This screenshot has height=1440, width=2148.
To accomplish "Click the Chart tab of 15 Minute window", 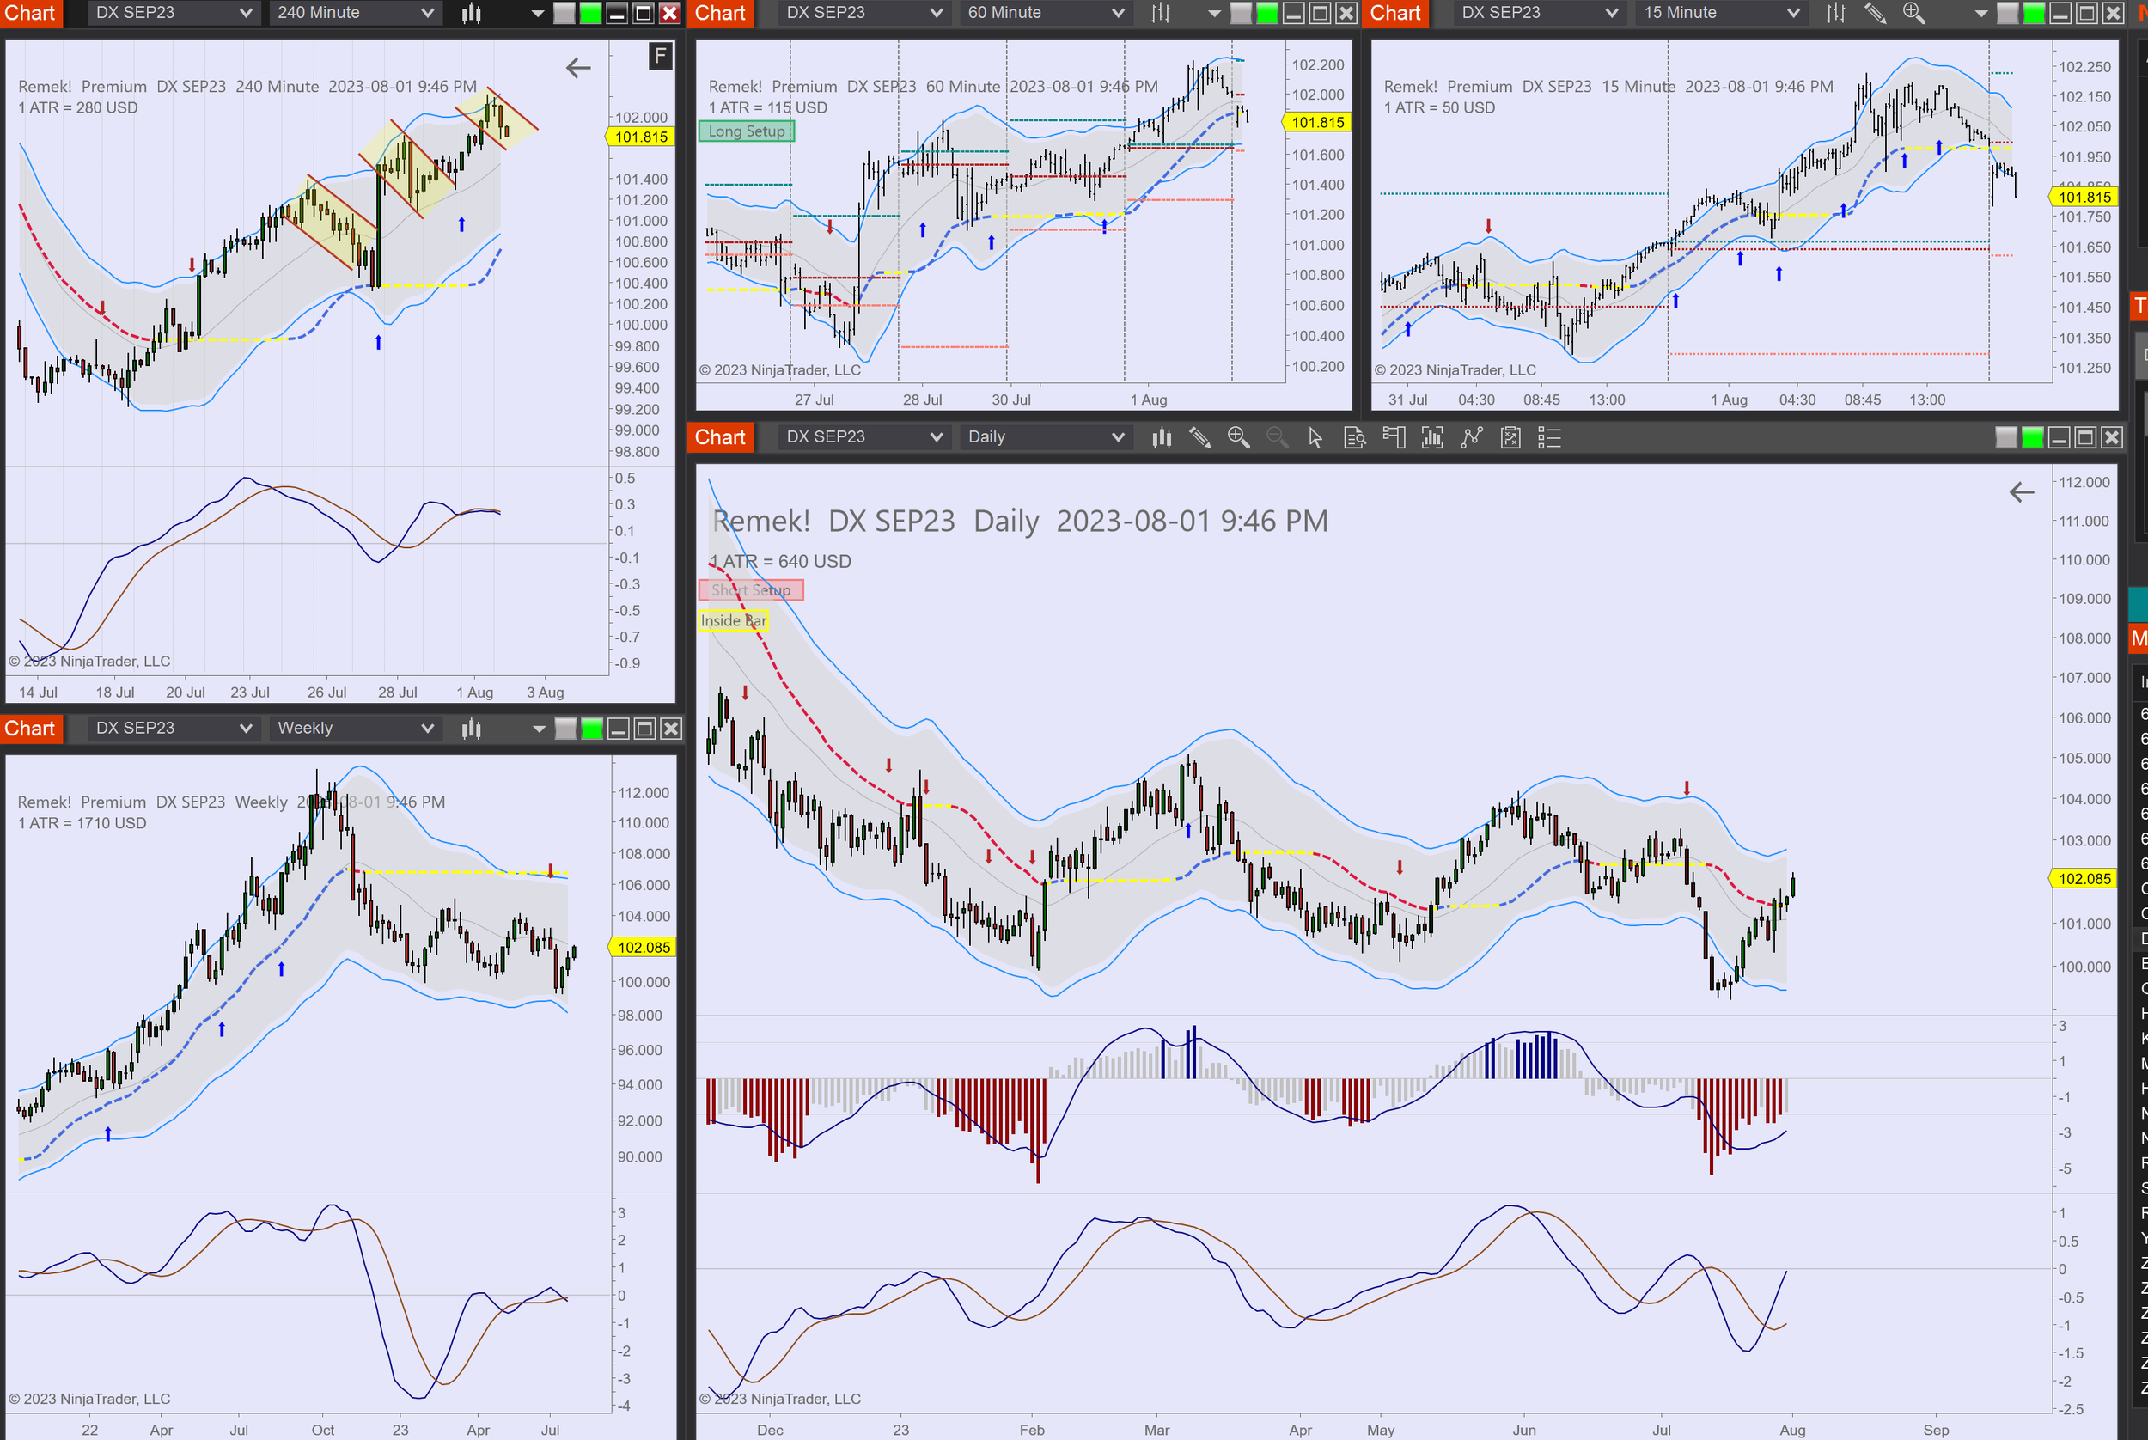I will (1395, 13).
